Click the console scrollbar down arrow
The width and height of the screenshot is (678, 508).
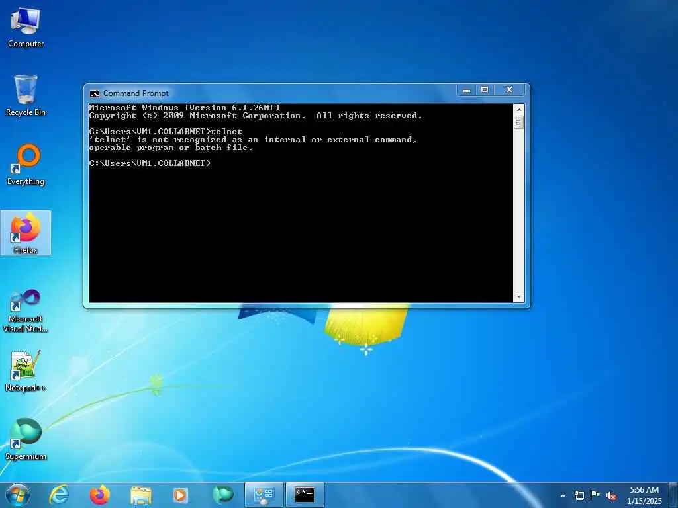519,297
